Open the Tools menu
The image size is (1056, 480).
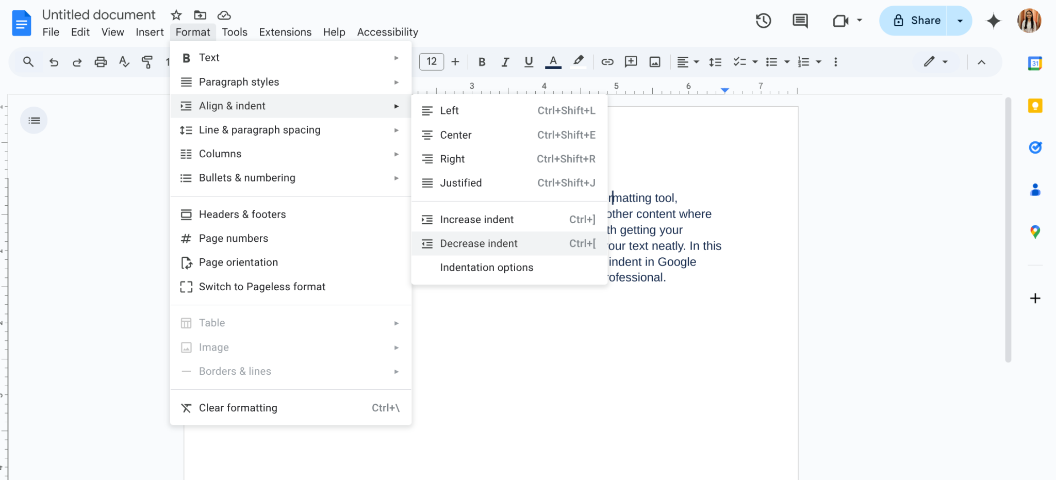point(235,32)
